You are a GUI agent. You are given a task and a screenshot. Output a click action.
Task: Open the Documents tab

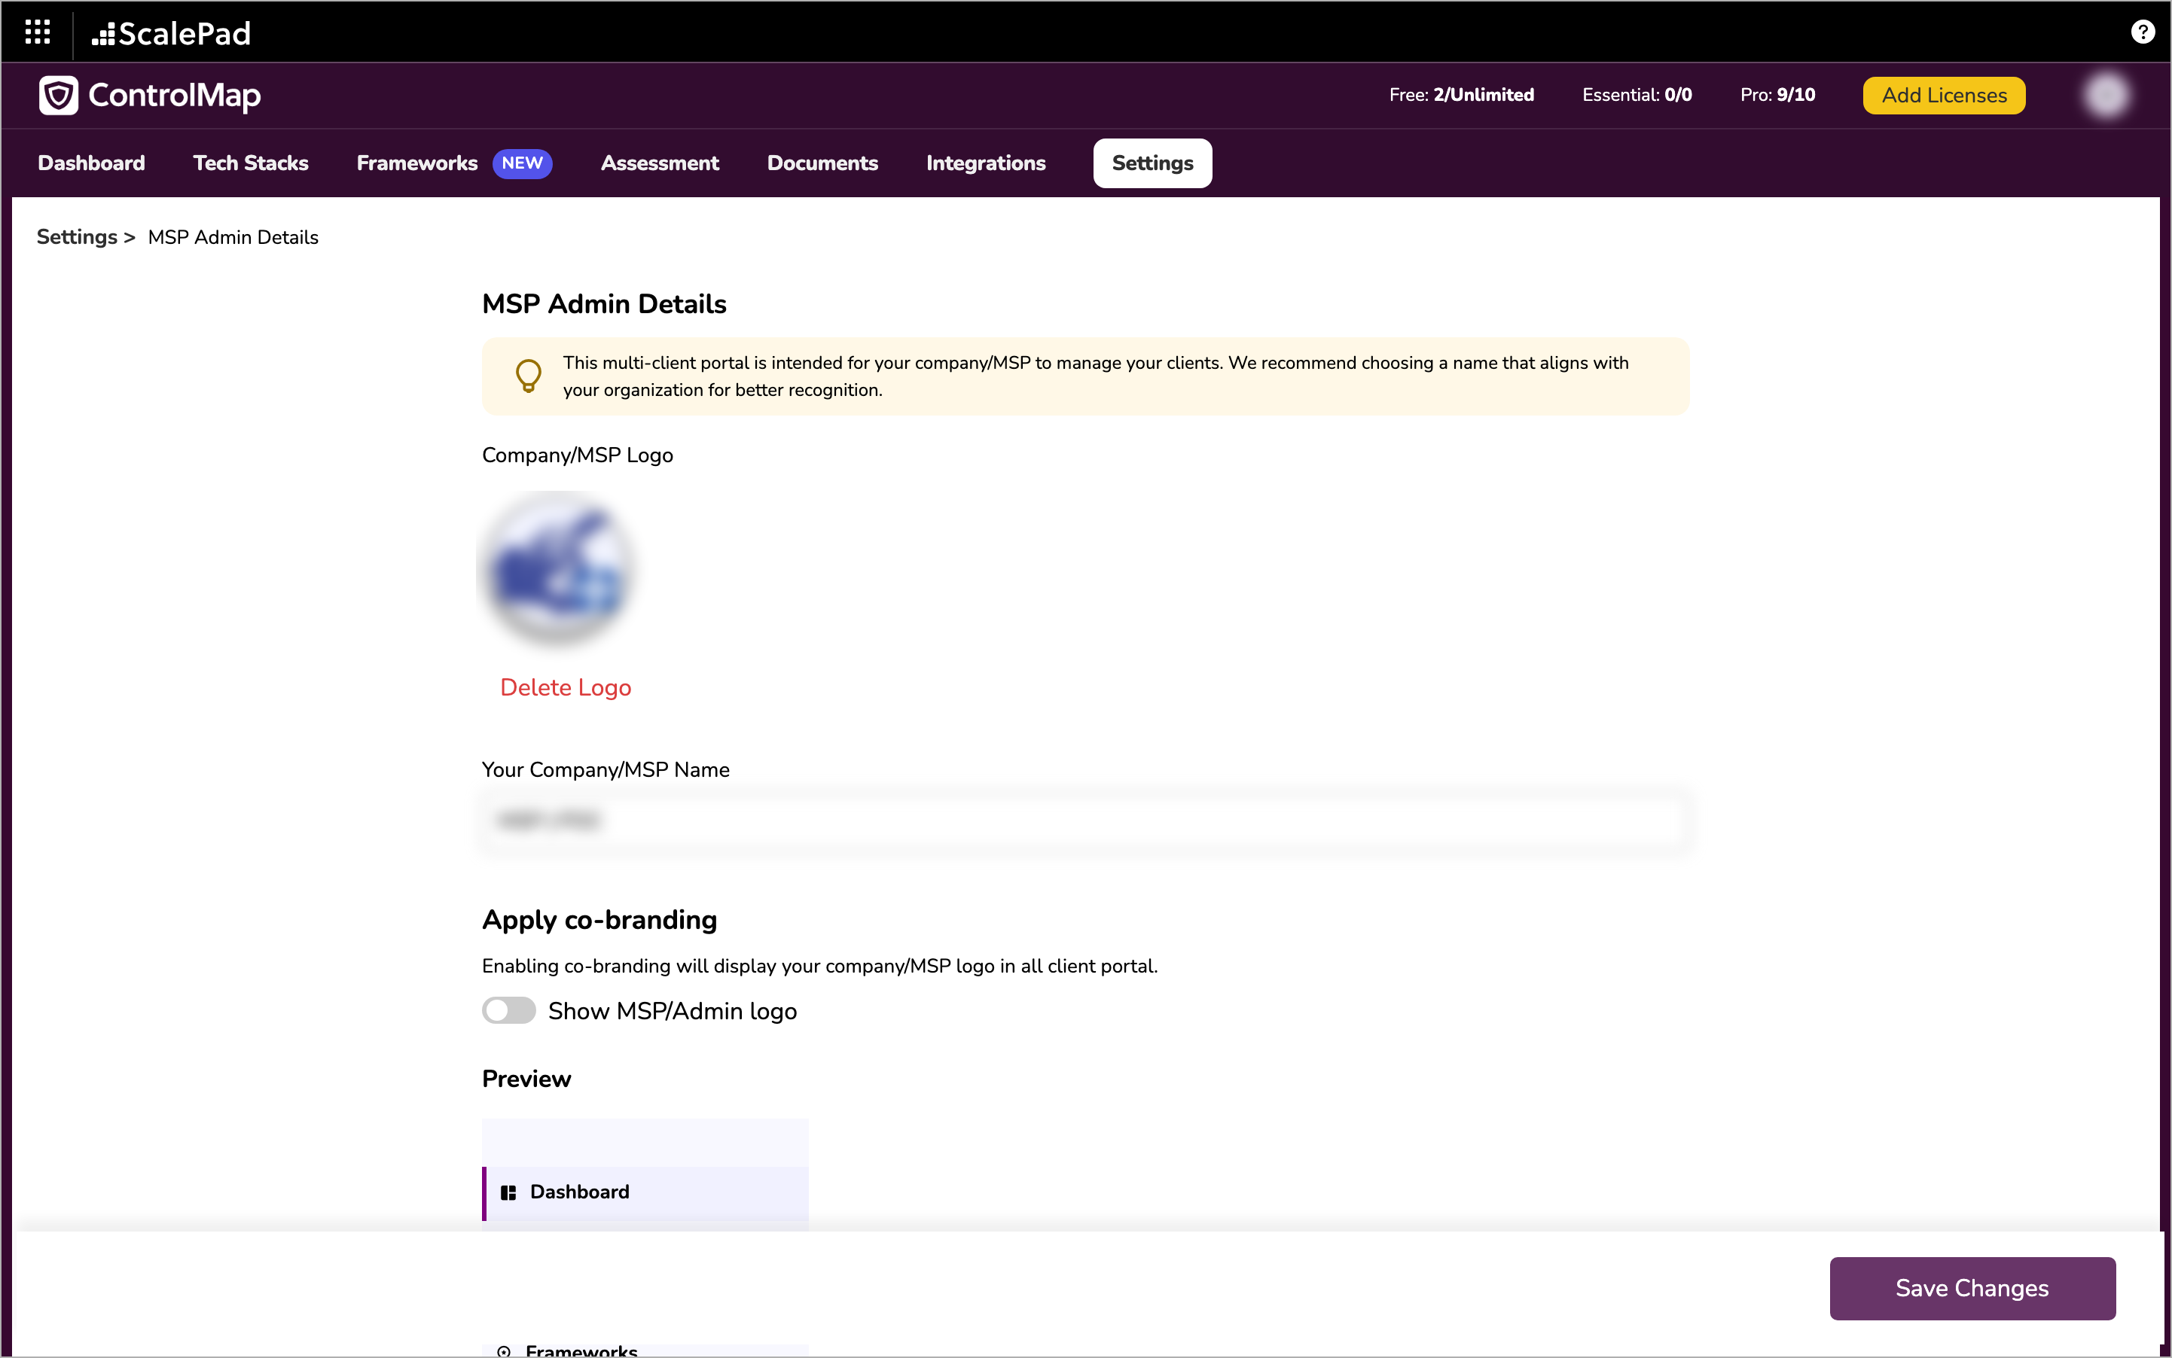(x=822, y=163)
